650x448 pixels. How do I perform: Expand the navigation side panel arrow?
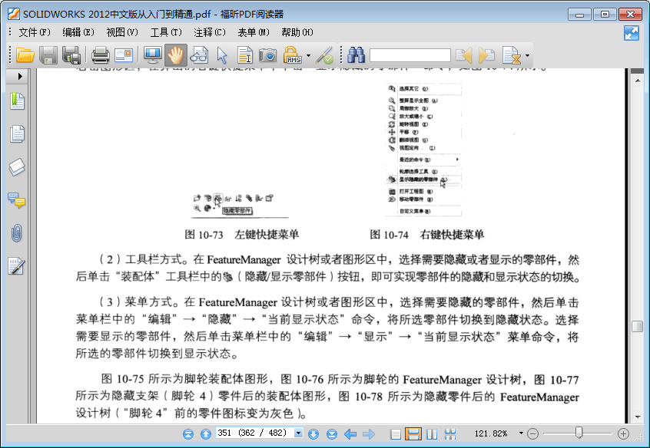coord(19,76)
